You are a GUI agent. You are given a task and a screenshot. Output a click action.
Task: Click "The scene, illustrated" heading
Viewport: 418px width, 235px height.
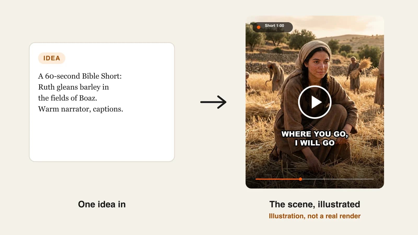(315, 204)
